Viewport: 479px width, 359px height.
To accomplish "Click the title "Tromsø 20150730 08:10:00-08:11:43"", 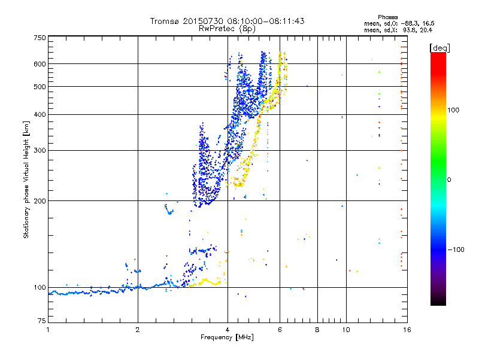I will (x=228, y=21).
